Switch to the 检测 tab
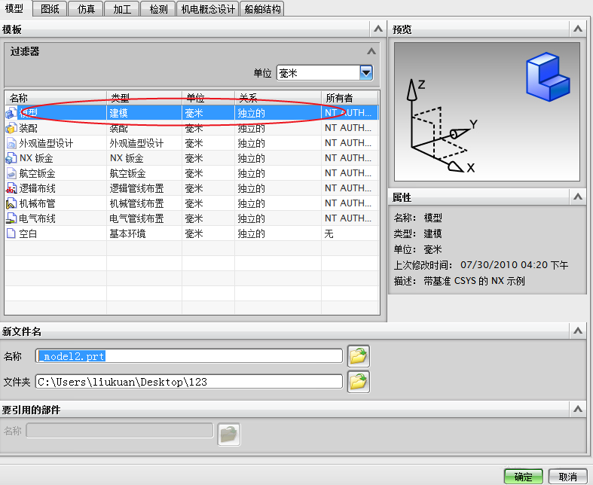This screenshot has height=485, width=593. (x=158, y=9)
